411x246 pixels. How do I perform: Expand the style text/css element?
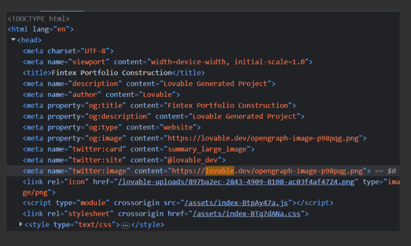pos(21,224)
